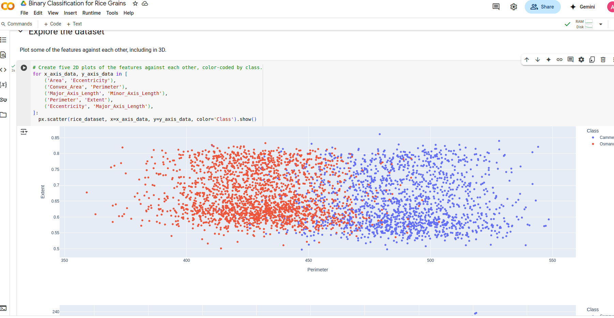Move the cell up with arrow icon

pos(527,60)
